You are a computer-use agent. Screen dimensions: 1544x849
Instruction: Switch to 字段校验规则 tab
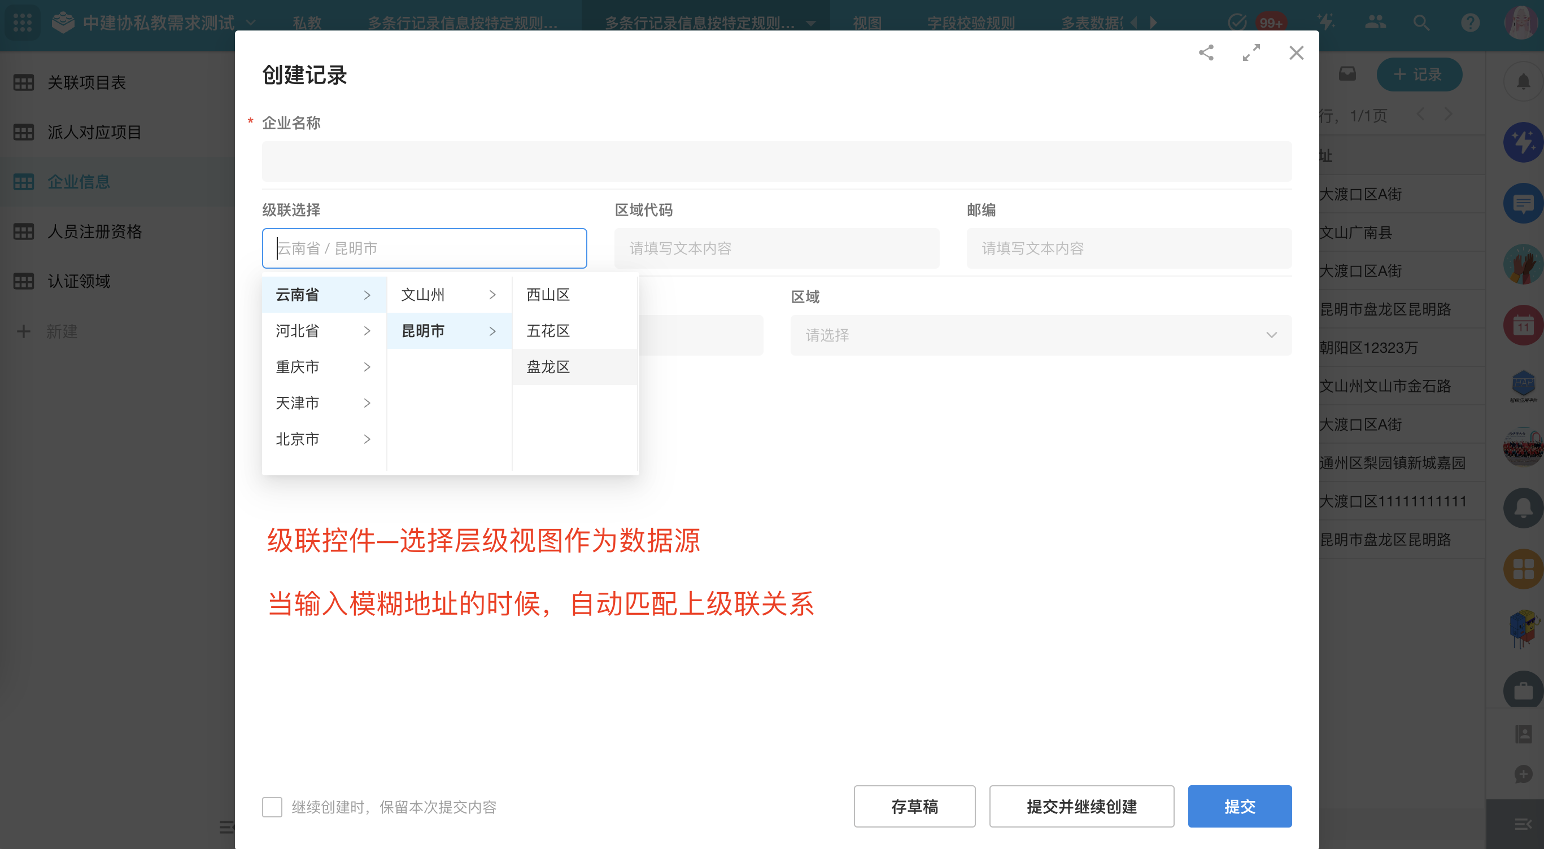tap(971, 23)
